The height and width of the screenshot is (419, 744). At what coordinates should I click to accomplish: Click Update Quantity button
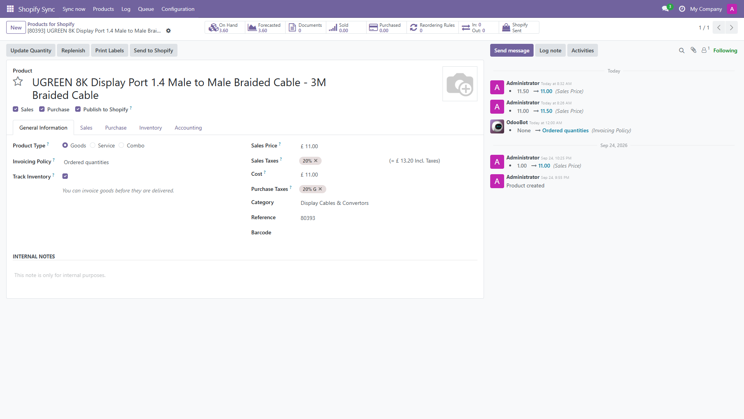click(x=31, y=50)
